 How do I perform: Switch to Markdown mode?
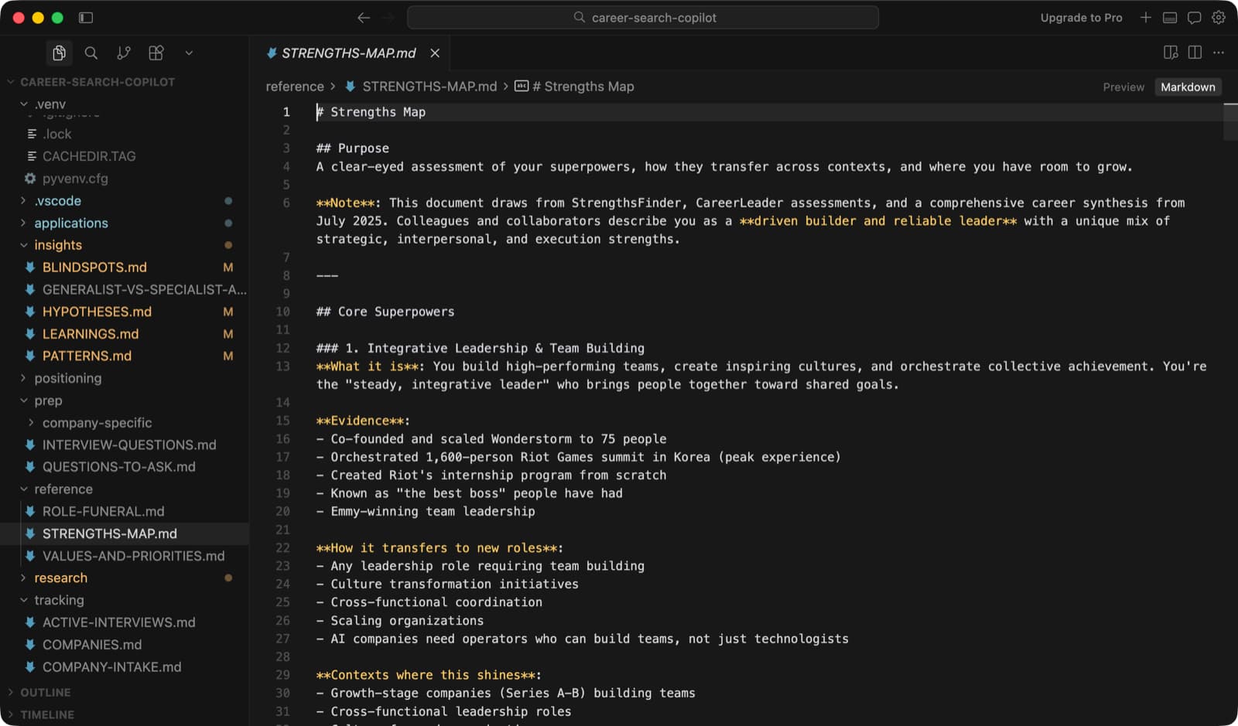(1188, 87)
